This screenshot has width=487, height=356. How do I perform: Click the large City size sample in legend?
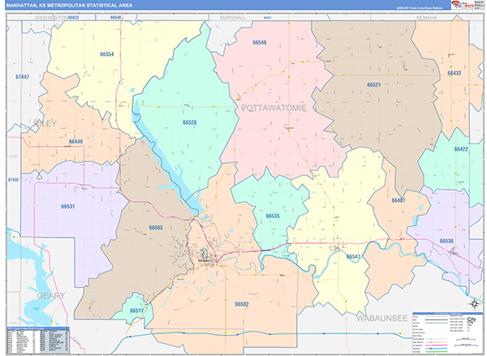(x=471, y=319)
